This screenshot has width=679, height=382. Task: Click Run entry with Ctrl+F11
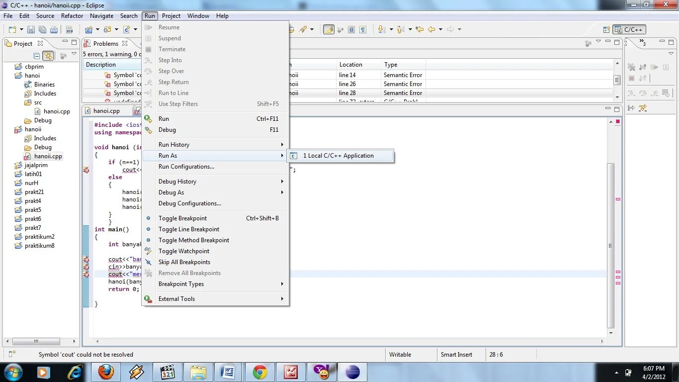[x=216, y=119]
